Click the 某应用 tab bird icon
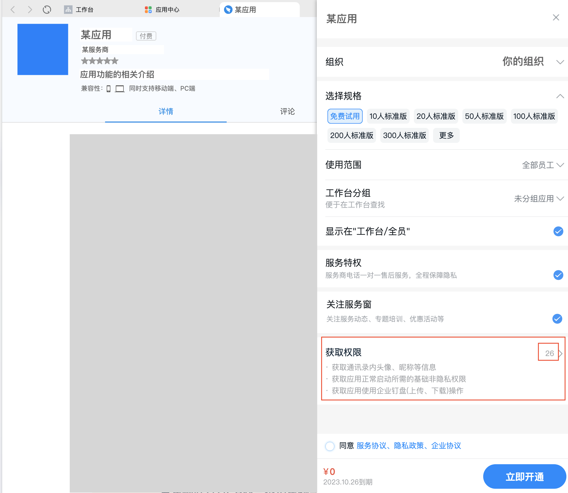Screen dimensions: 568x493 point(228,10)
